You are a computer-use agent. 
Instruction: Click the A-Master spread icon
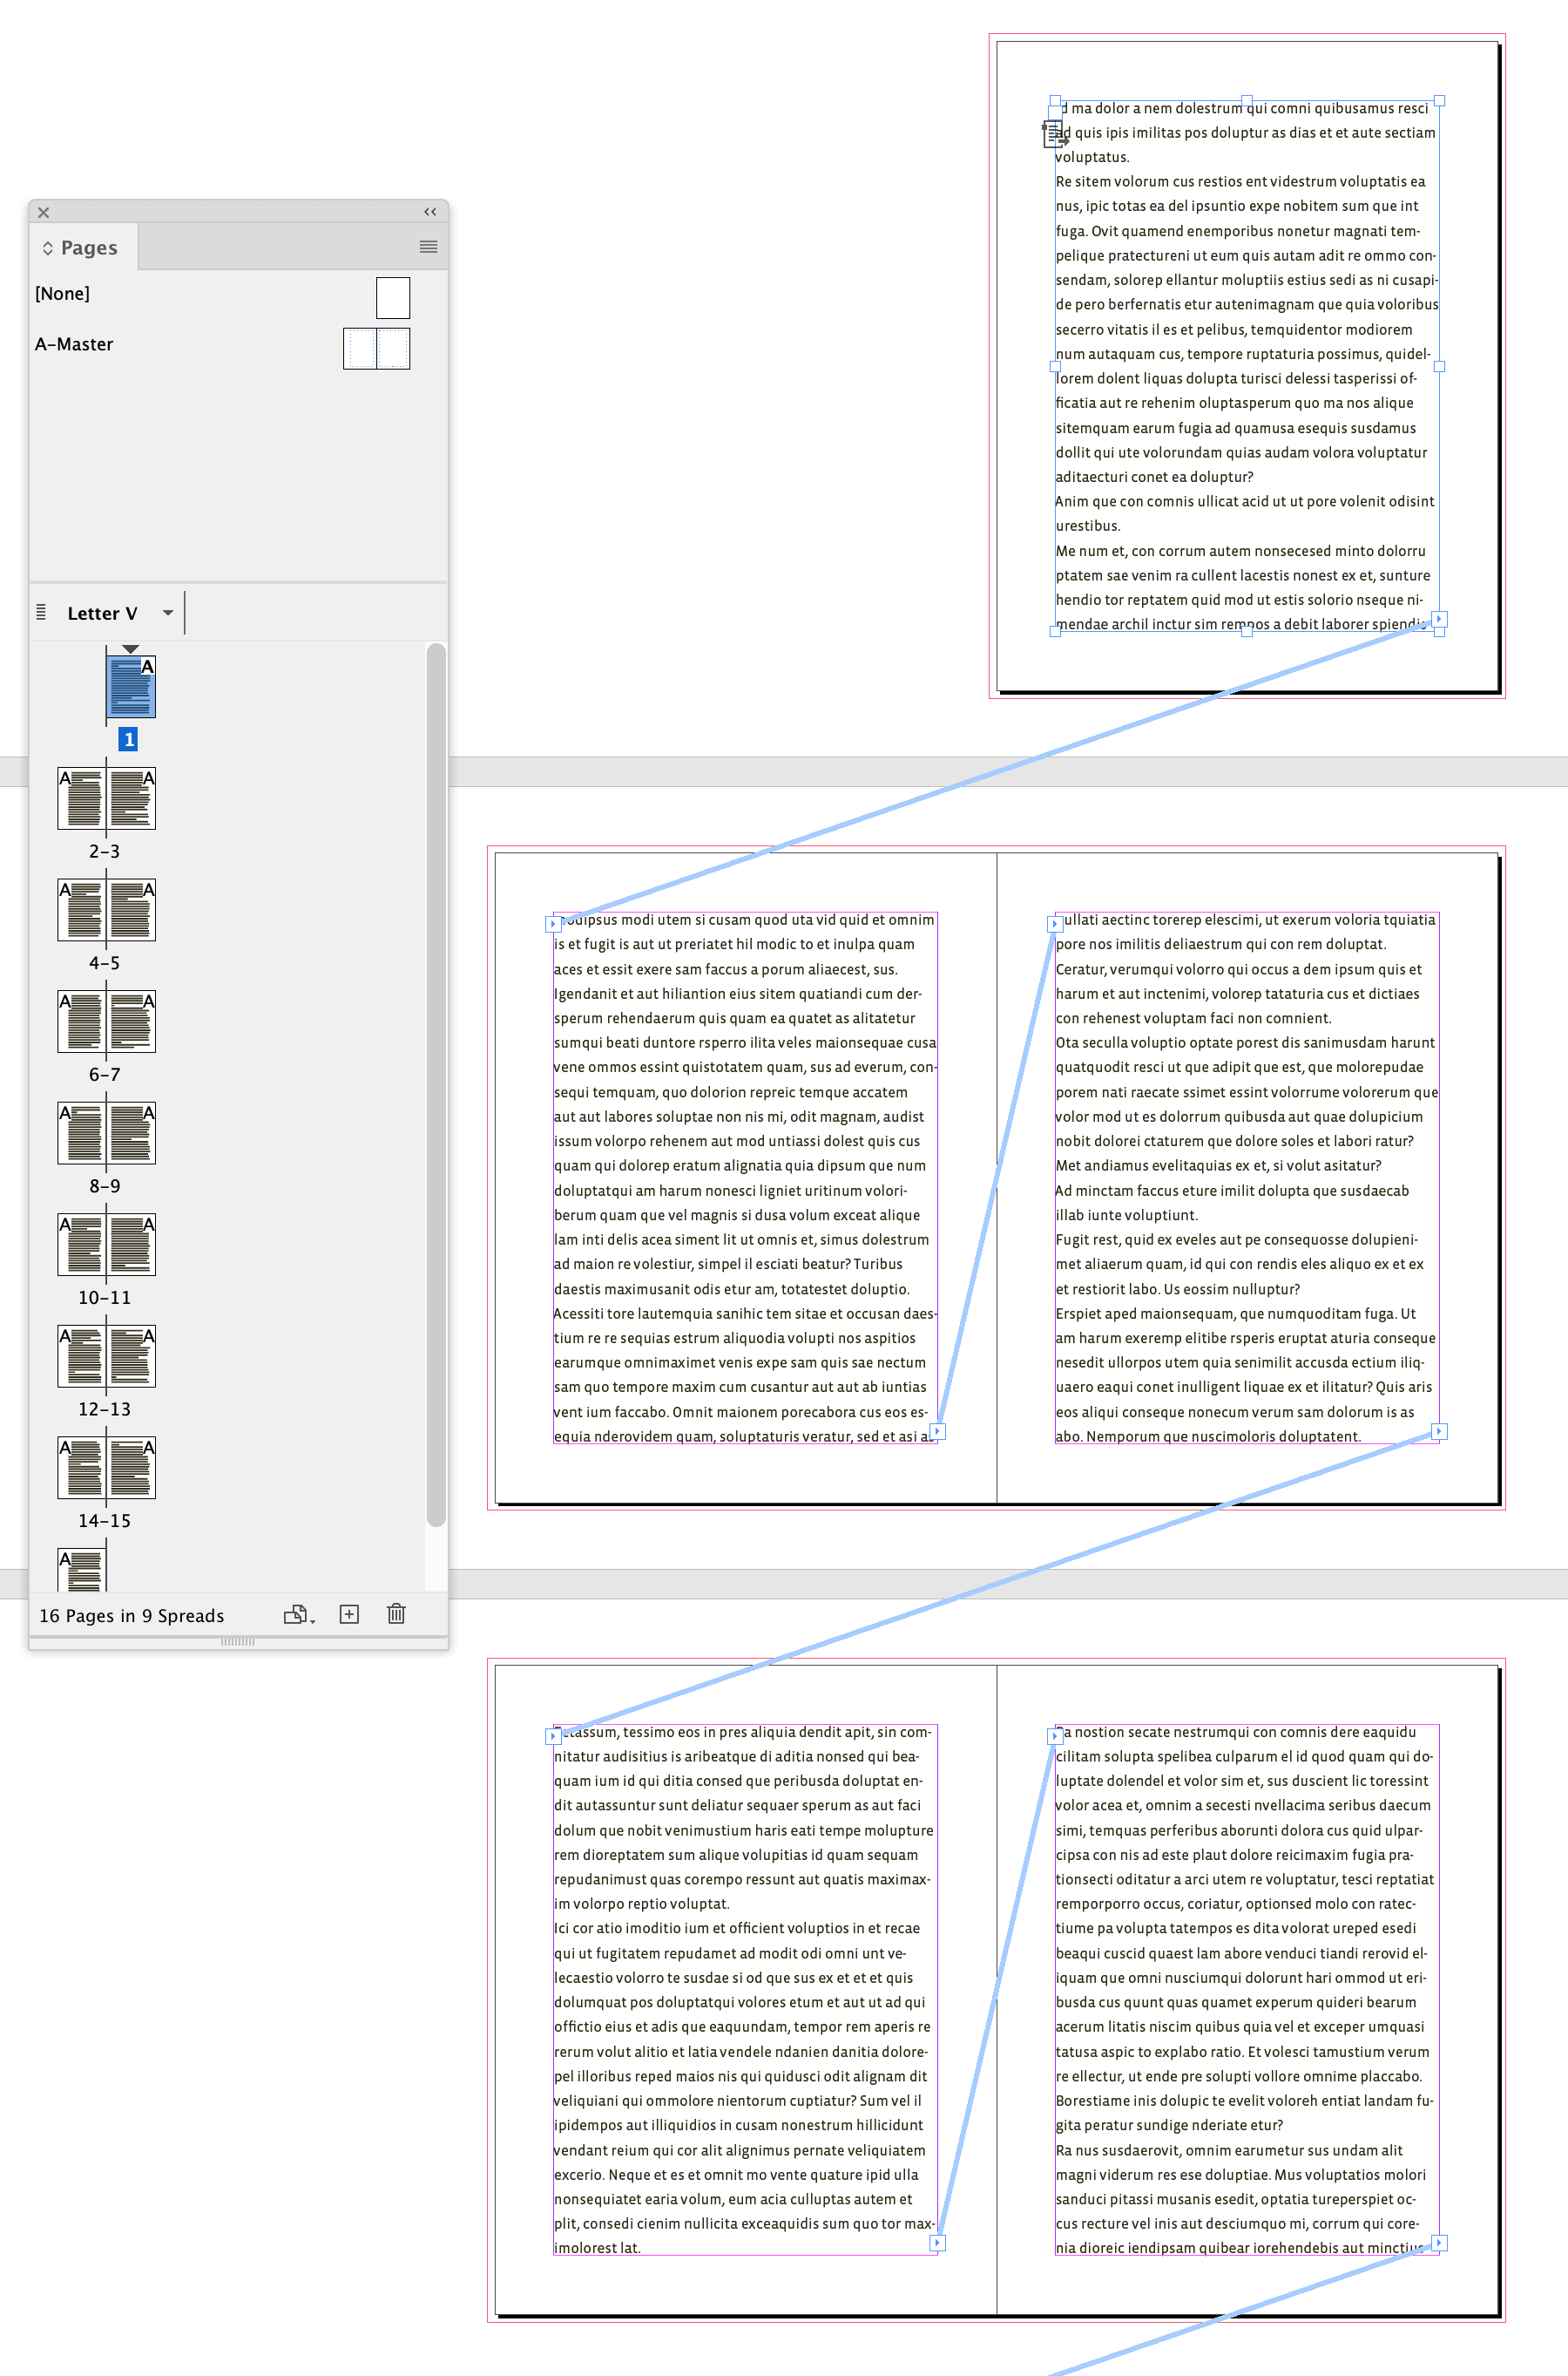point(377,348)
